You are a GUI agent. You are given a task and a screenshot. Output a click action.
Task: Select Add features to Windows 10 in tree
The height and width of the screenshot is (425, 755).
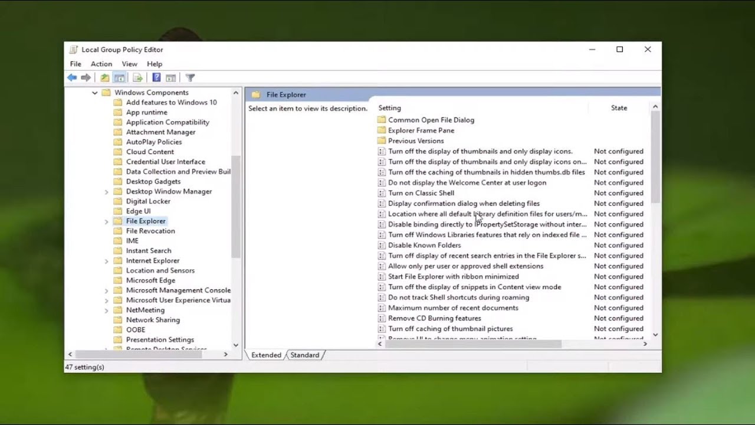coord(171,102)
